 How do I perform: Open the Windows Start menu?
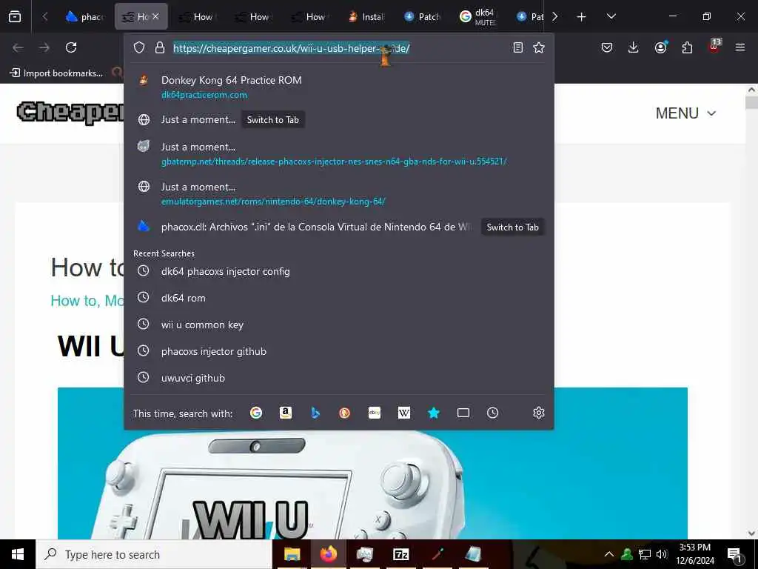tap(18, 554)
